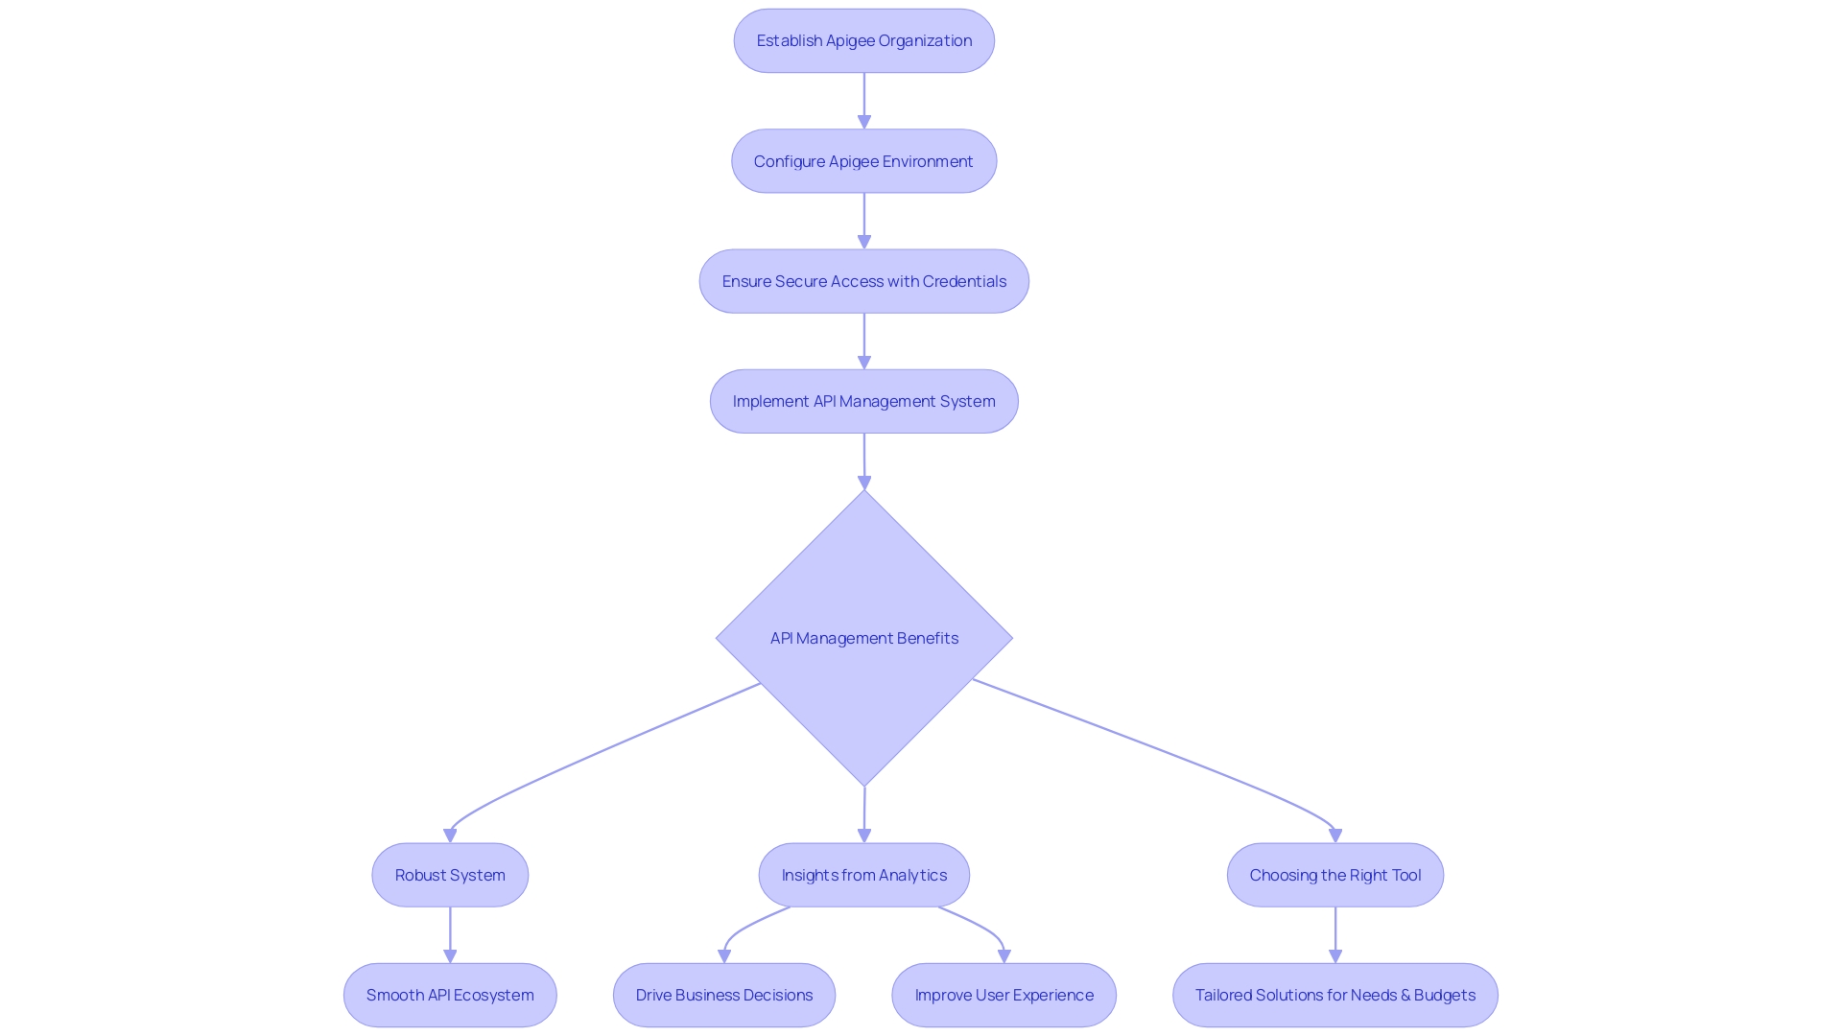Viewport: 1842px width, 1036px height.
Task: Collapse the Insights from Analytics subtree
Action: click(864, 874)
